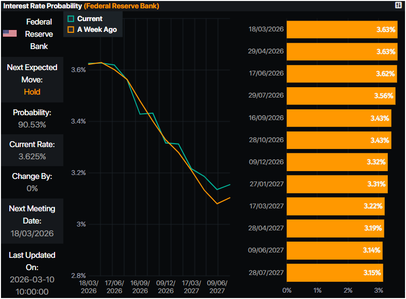
Task: Click the 29/07/2026 bar showing 3.56%
Action: [341, 96]
